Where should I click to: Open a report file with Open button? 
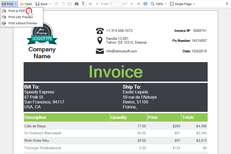26,4
